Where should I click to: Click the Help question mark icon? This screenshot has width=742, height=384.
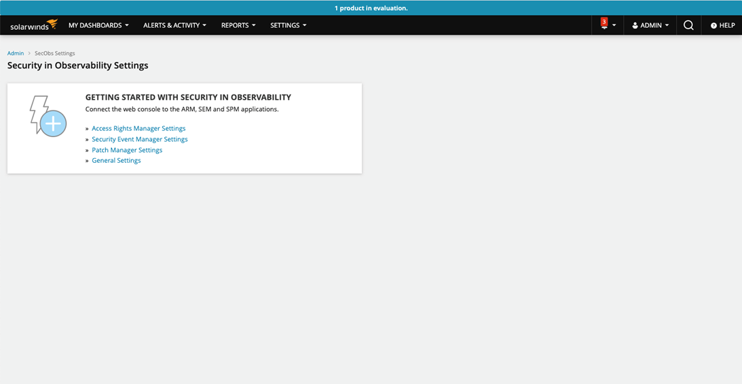click(713, 26)
